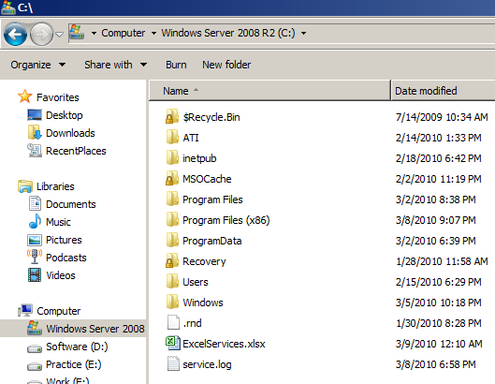The width and height of the screenshot is (495, 384).
Task: Click the Downloads folder icon in Favorites
Action: coord(35,132)
